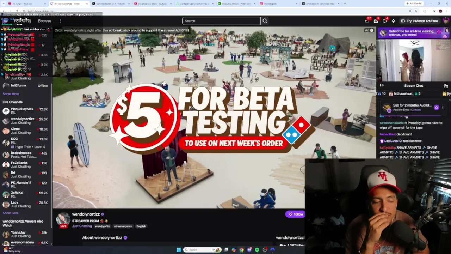Click wendolynortizz channel avatar below video
451x254 pixels.
click(63, 219)
